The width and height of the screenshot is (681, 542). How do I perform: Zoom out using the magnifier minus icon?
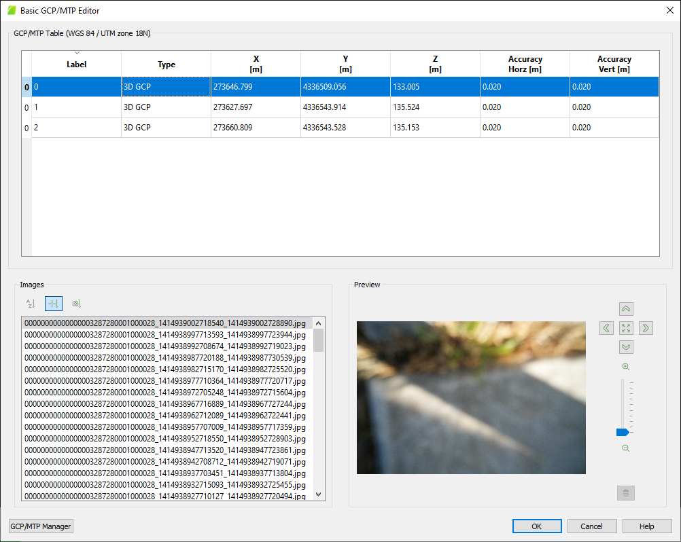[626, 448]
